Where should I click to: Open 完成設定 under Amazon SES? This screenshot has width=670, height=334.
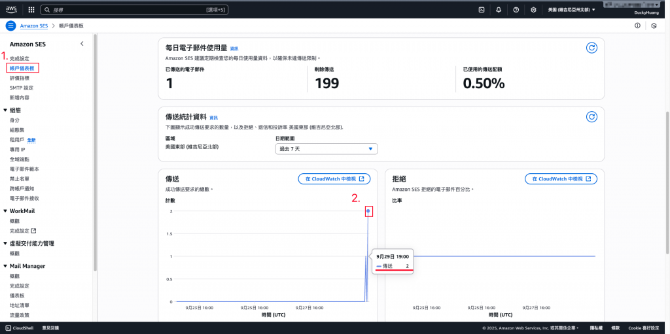coord(19,59)
